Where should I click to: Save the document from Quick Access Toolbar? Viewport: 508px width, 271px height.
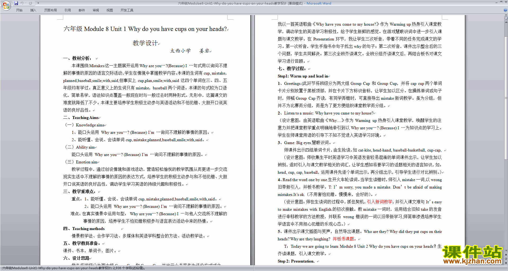coord(16,3)
